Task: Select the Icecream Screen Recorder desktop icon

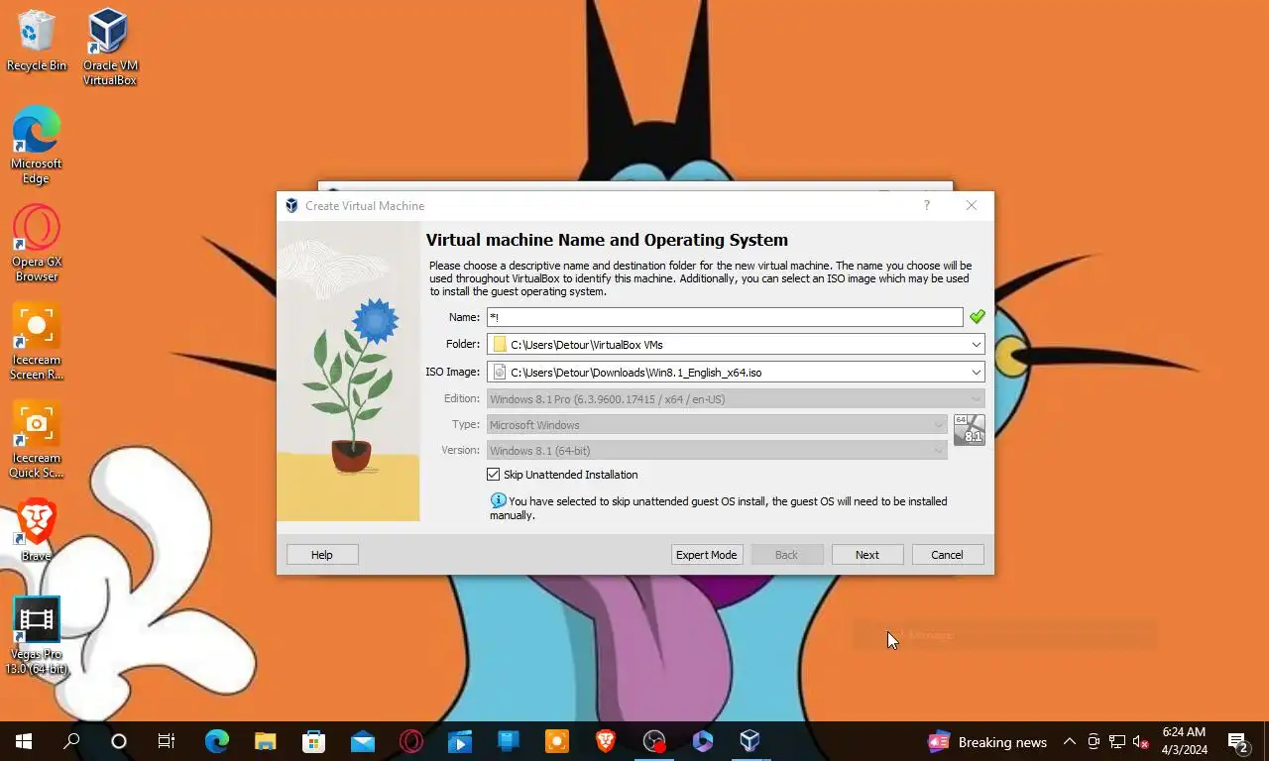Action: (36, 341)
